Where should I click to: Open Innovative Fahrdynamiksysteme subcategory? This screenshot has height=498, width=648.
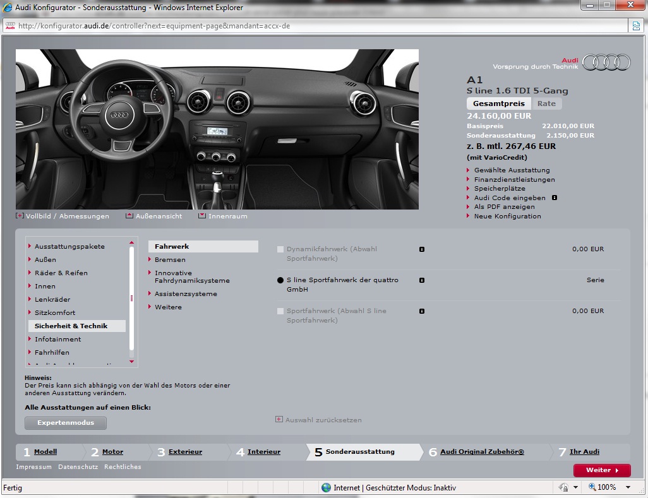(192, 276)
